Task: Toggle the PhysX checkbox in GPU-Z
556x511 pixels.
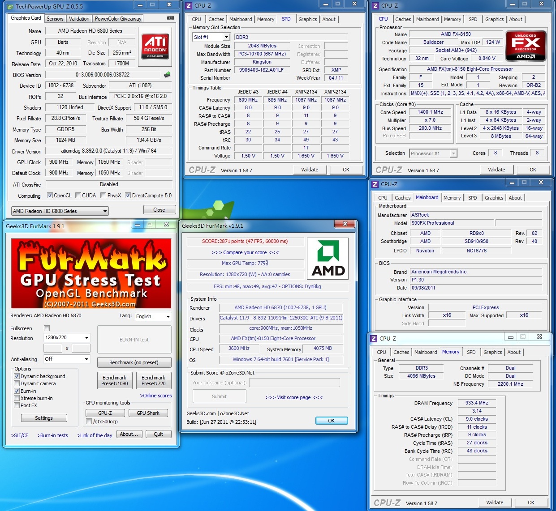Action: [103, 196]
